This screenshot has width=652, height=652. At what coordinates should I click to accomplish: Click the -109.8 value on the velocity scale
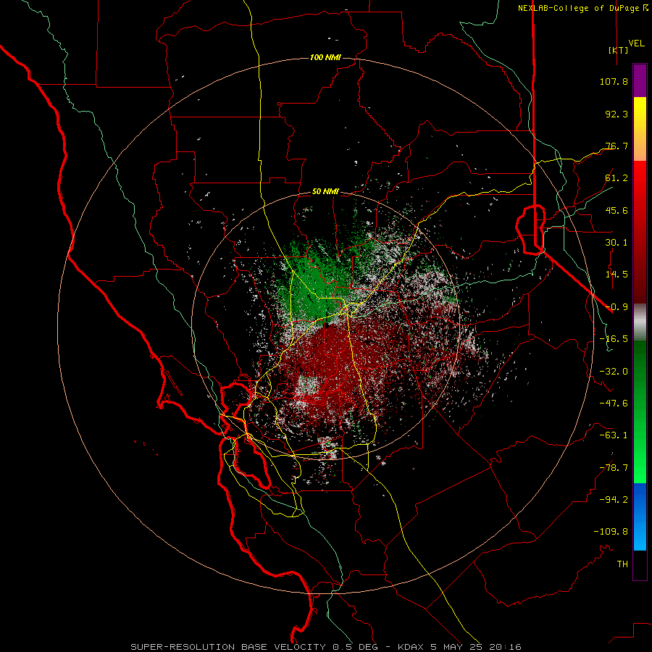[611, 532]
